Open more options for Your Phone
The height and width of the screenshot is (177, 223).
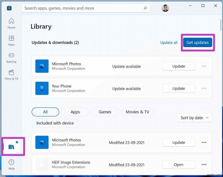coord(204,88)
